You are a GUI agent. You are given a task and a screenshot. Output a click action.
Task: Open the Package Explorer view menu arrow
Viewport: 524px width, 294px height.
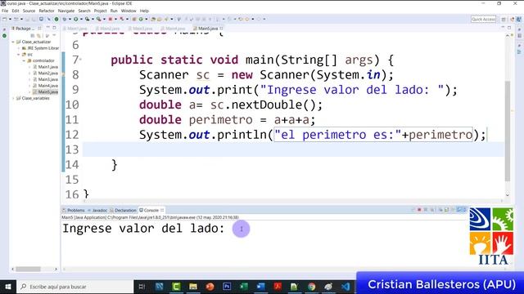point(54,35)
